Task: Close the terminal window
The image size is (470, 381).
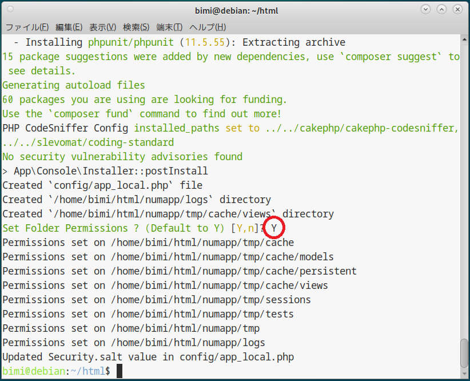Action: click(457, 10)
